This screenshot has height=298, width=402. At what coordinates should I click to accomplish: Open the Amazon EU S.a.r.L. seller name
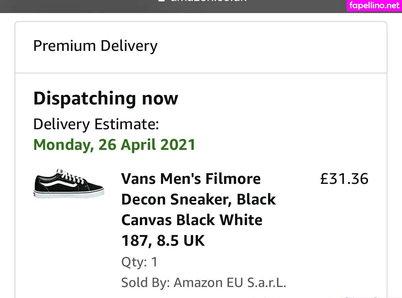tap(230, 283)
